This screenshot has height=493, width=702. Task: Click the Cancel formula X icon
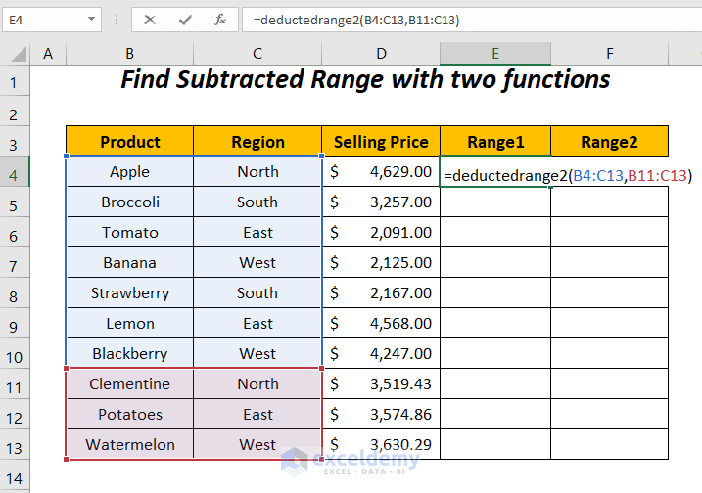(150, 19)
